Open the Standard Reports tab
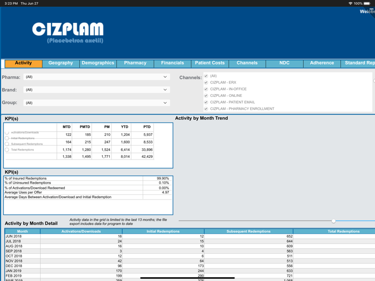Screen dimensions: 375x281 pyautogui.click(x=358, y=63)
